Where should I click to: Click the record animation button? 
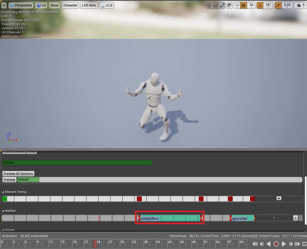(x=276, y=244)
